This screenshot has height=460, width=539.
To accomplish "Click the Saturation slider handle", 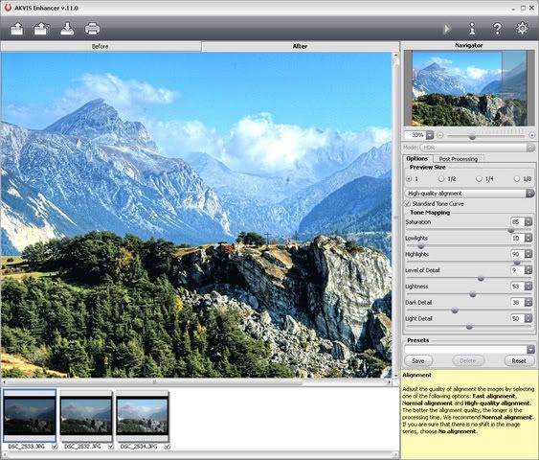I will [x=511, y=230].
